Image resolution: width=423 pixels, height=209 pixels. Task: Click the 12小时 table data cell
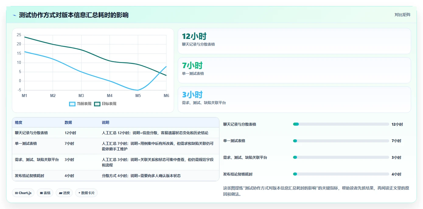(70, 133)
